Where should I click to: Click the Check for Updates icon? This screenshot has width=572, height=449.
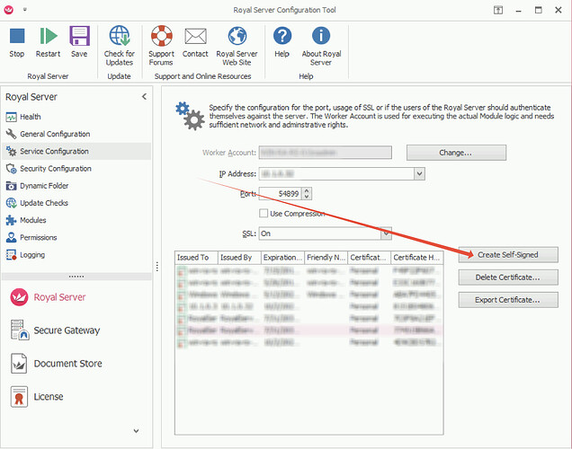[x=120, y=37]
